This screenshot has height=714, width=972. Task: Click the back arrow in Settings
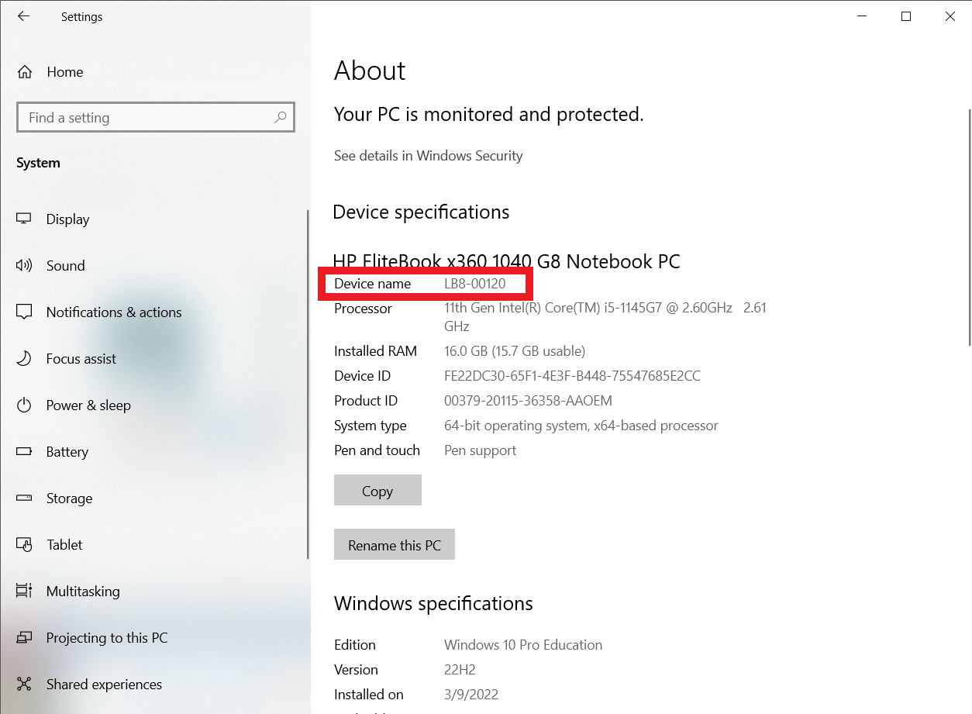coord(23,16)
